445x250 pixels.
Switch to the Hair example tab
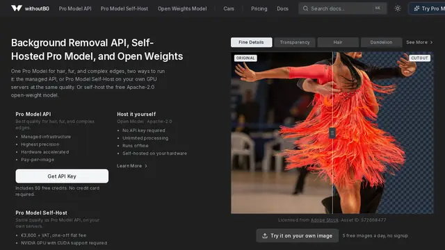(x=338, y=42)
